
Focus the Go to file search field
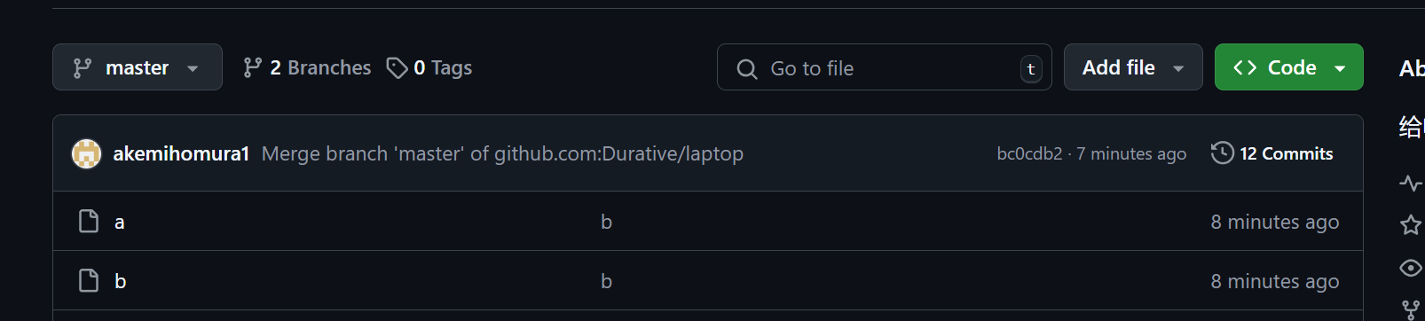click(884, 67)
